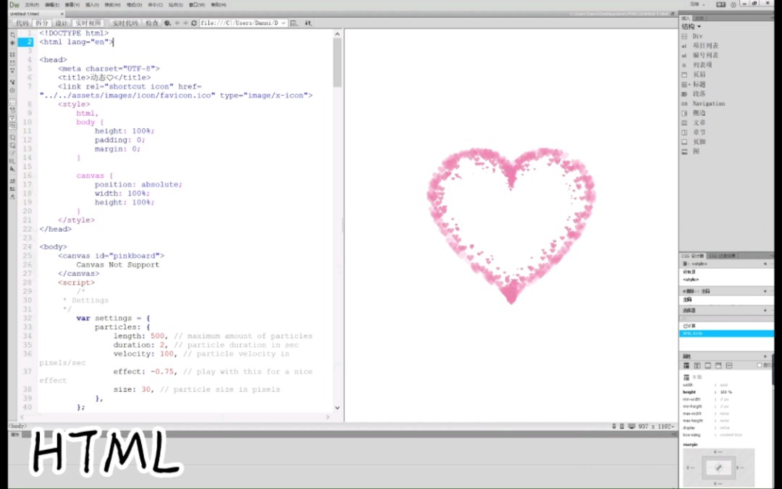
Task: Click the Dw application logo
Action: [14, 4]
